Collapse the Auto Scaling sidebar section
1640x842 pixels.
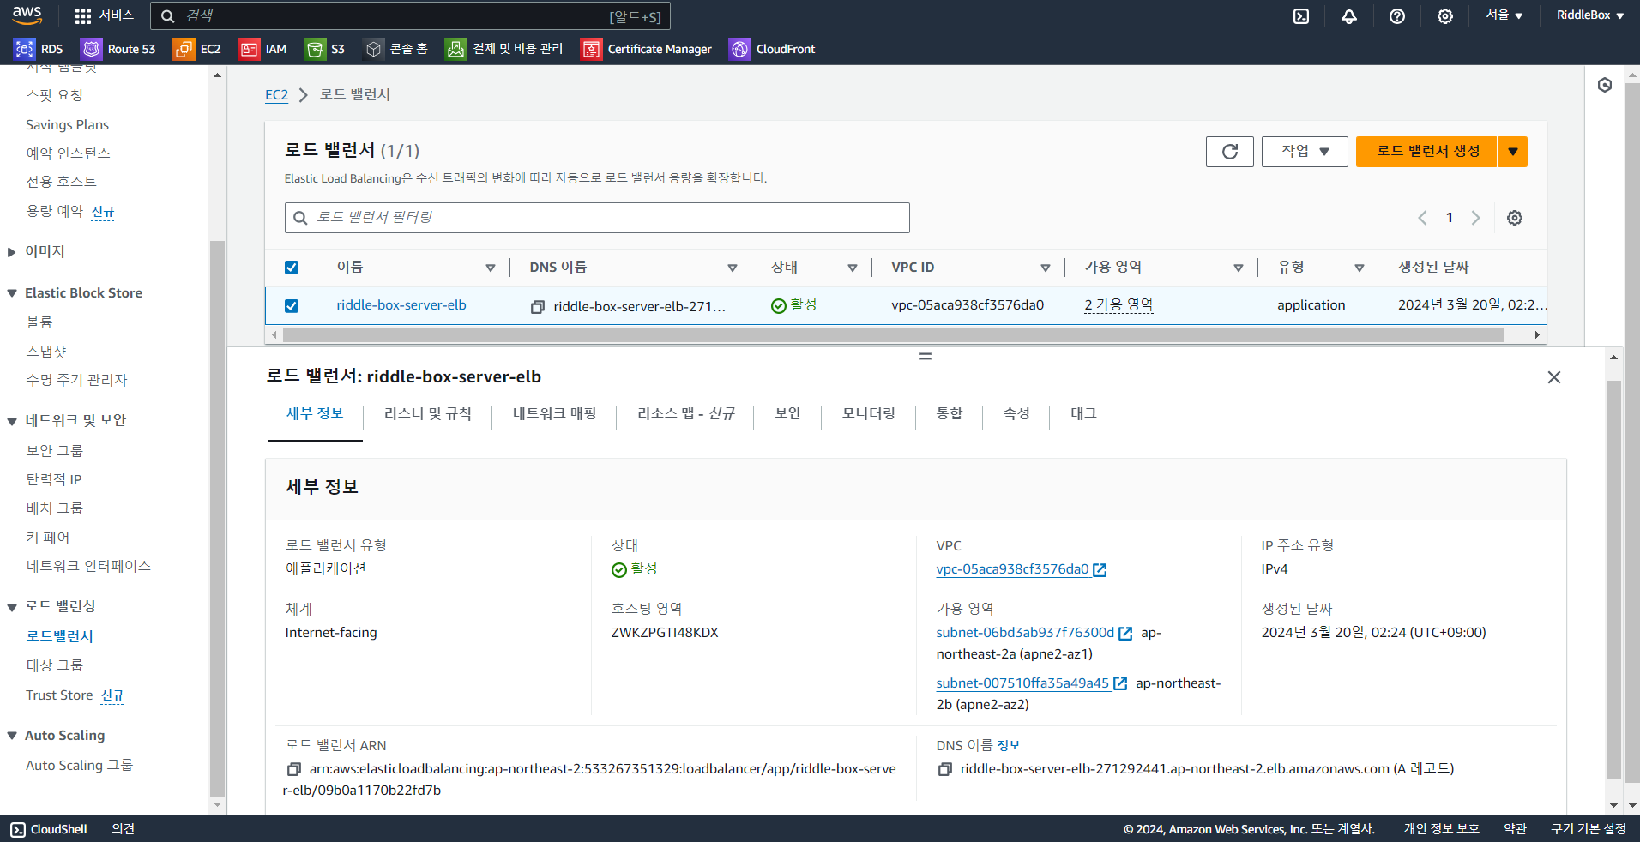tap(12, 736)
